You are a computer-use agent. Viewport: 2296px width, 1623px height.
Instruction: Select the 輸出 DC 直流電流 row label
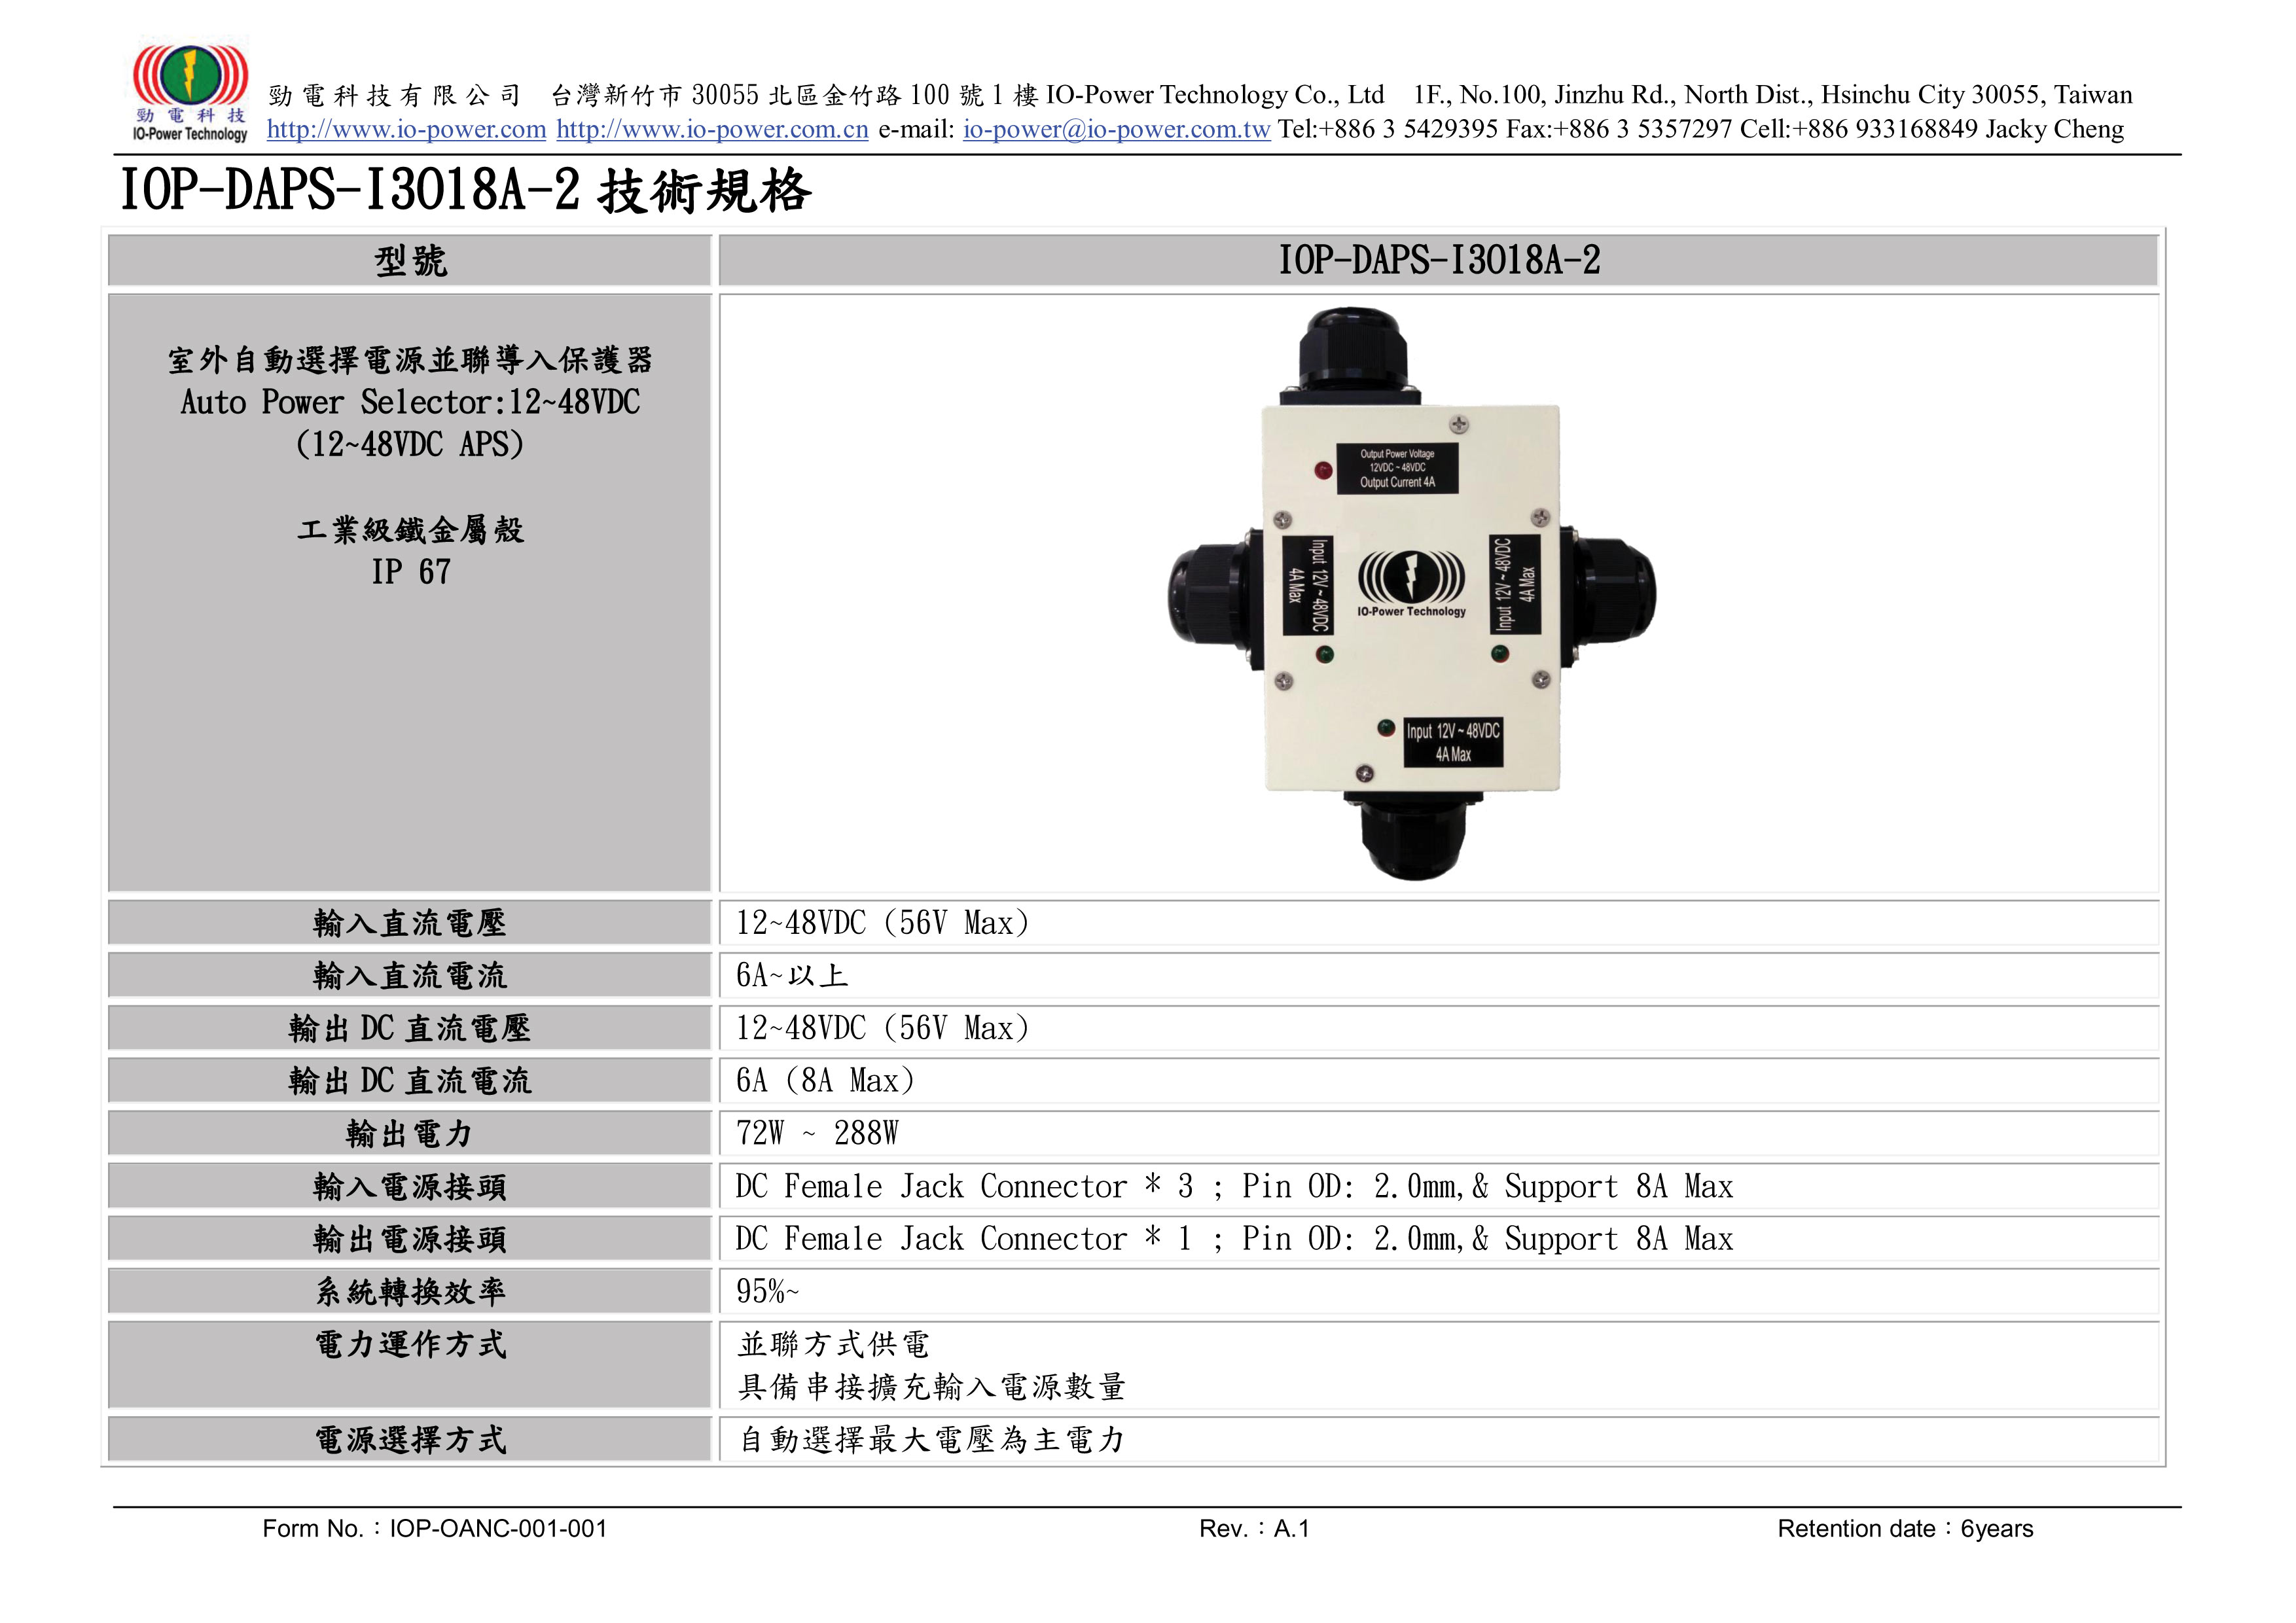point(410,1081)
